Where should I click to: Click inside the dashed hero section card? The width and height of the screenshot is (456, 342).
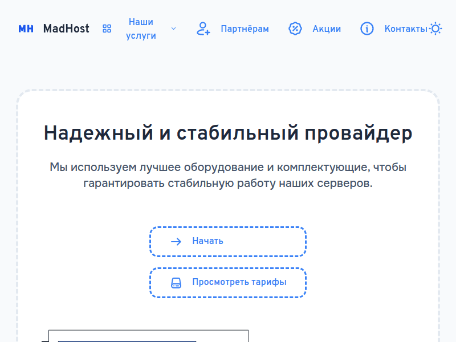228,205
